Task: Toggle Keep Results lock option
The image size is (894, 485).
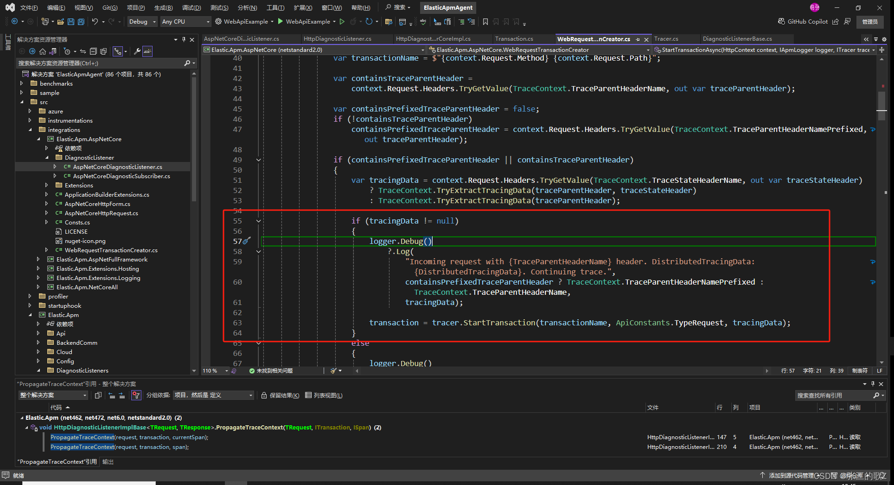Action: (280, 395)
